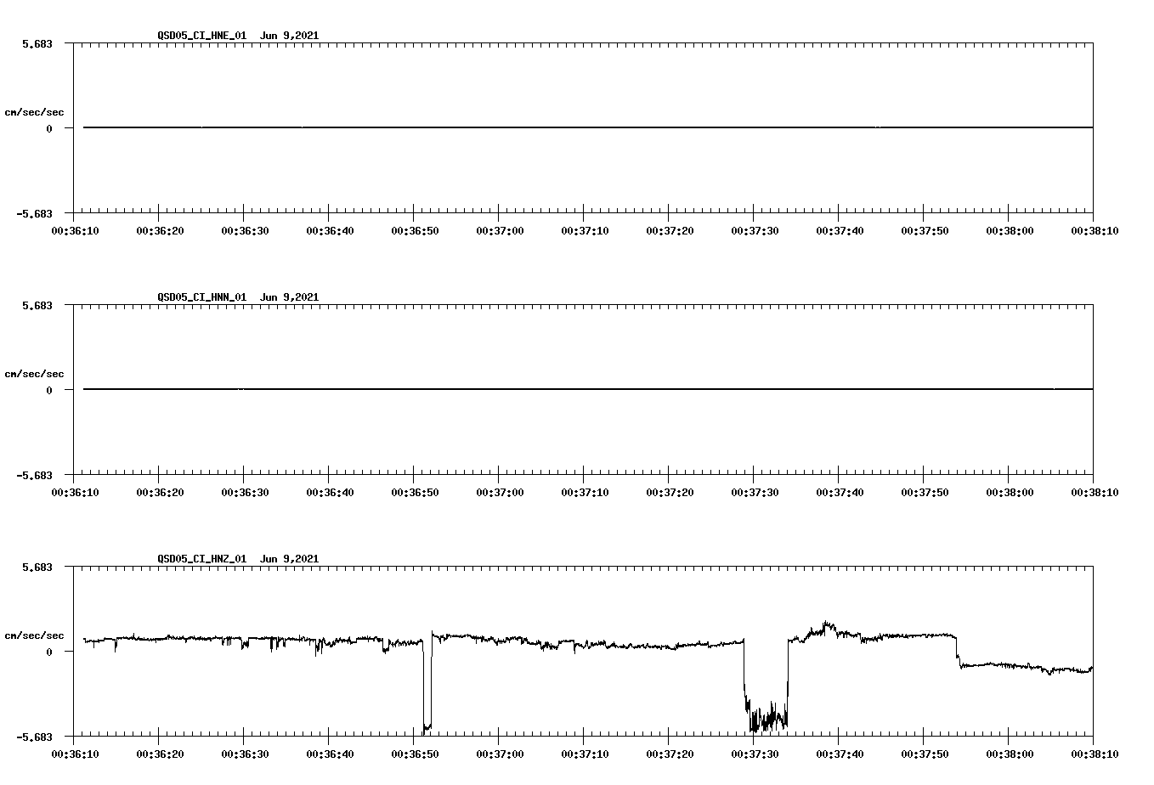The image size is (1154, 785).
Task: Click the cm/sec/sec unit label on HNE plot
Action: click(35, 112)
